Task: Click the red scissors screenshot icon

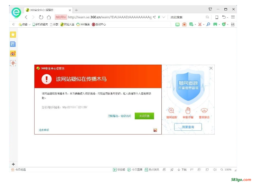Action: pyautogui.click(x=200, y=24)
